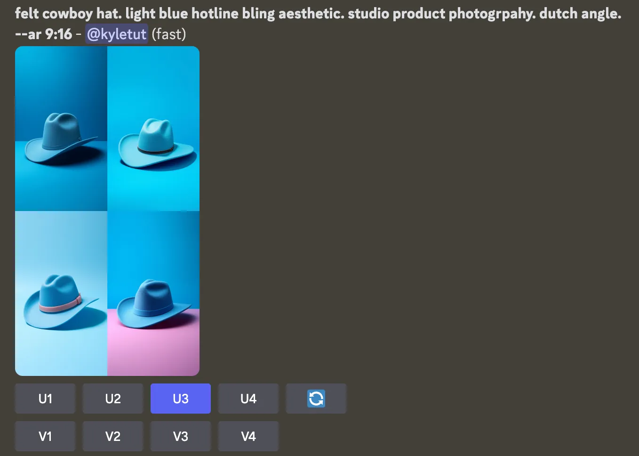Click the (fast) mode label
Screen dimensions: 639x456
coord(169,34)
